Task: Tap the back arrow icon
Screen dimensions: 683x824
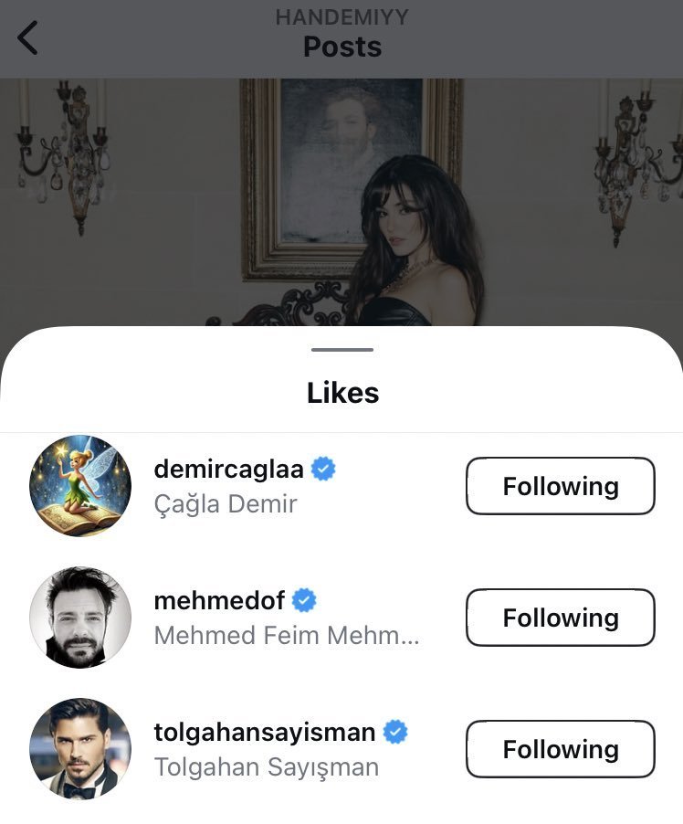Action: coord(28,37)
